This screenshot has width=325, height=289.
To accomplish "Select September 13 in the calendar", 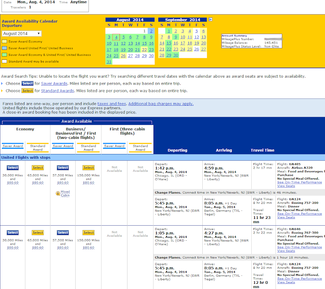I will click(x=203, y=37).
